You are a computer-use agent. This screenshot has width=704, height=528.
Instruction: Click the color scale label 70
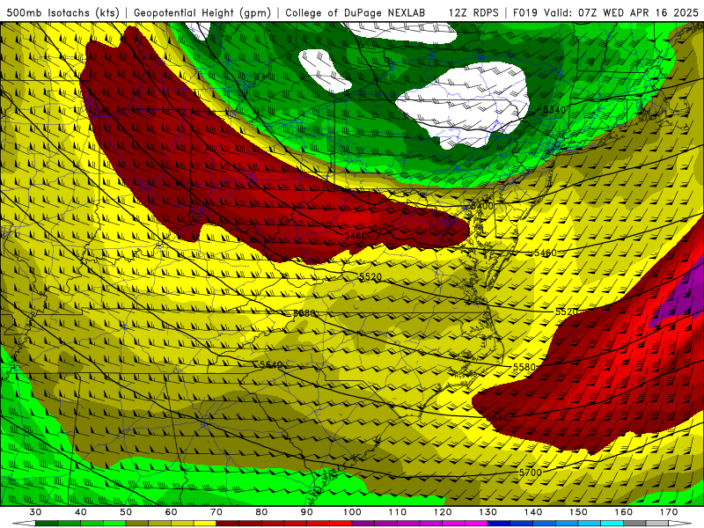pyautogui.click(x=216, y=512)
